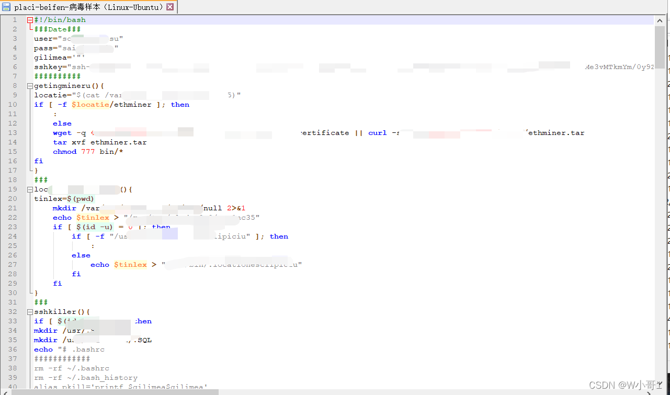670x395 pixels.
Task: Click the '###' comment on line 18
Action: pos(41,180)
